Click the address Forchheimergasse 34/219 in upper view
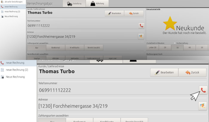This screenshot has height=122, width=209. tap(51, 37)
